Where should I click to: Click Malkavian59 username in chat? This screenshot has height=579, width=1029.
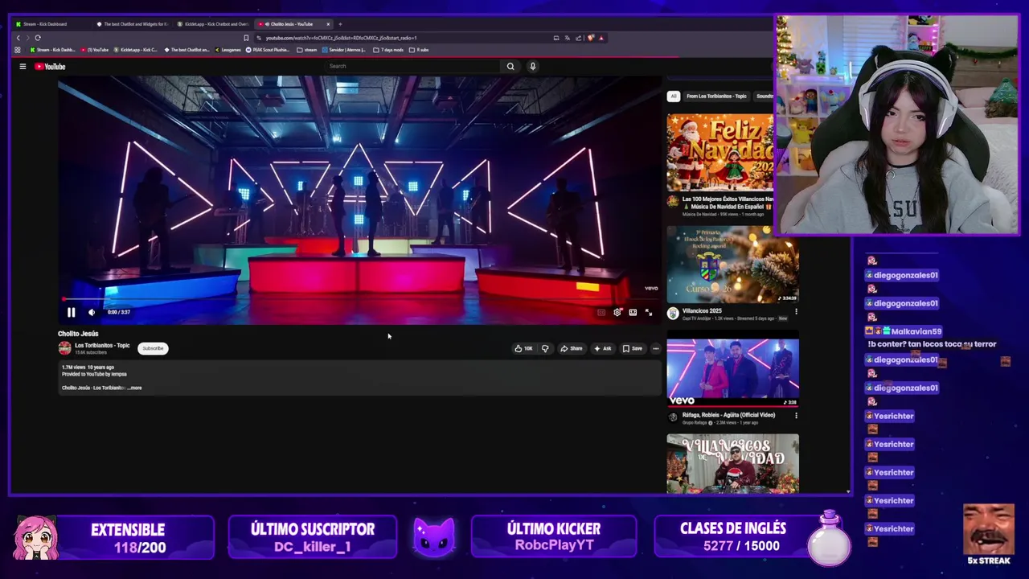coord(916,331)
